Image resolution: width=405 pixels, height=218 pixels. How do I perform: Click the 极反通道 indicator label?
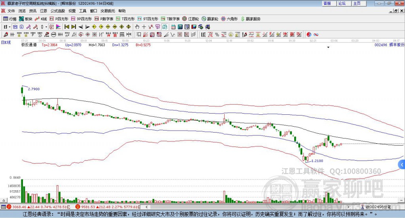point(29,45)
